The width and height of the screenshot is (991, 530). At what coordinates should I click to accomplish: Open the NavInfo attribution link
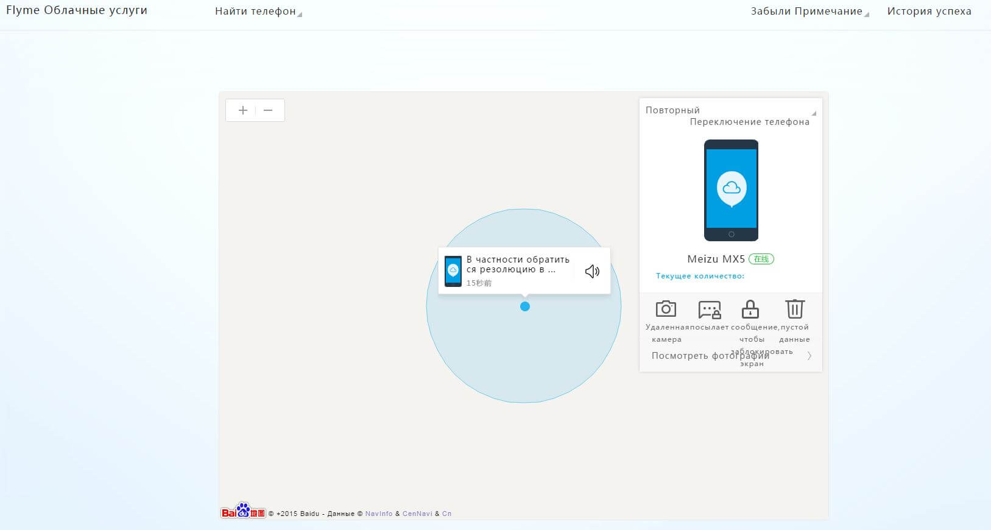[379, 514]
